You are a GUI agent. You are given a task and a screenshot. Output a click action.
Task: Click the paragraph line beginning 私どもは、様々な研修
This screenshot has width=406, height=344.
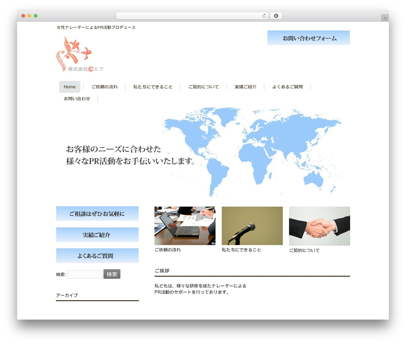coord(200,286)
